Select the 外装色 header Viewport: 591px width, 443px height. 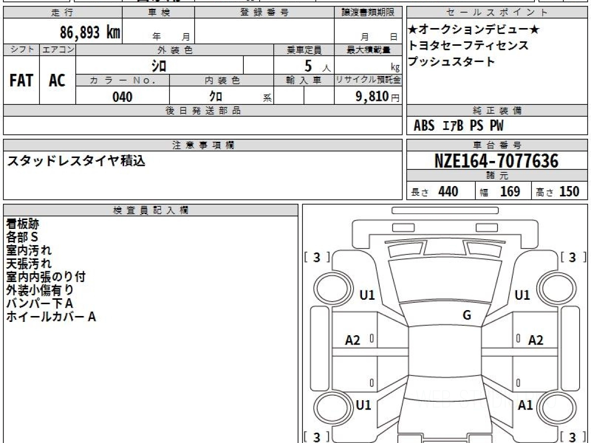point(175,50)
